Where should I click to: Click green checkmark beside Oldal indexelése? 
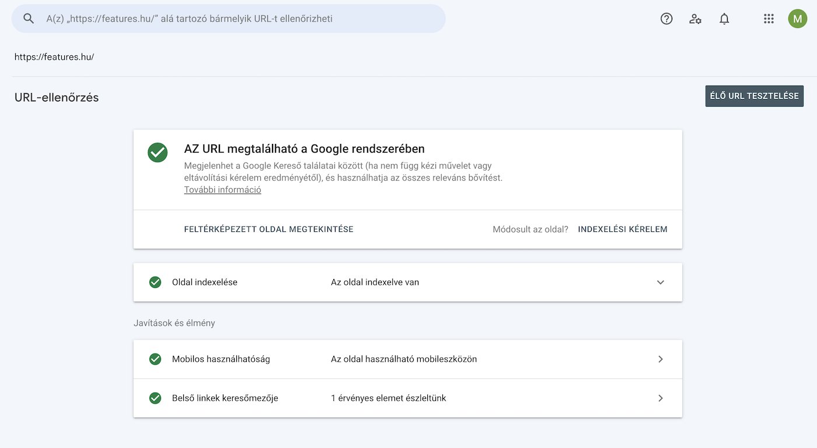click(x=155, y=282)
